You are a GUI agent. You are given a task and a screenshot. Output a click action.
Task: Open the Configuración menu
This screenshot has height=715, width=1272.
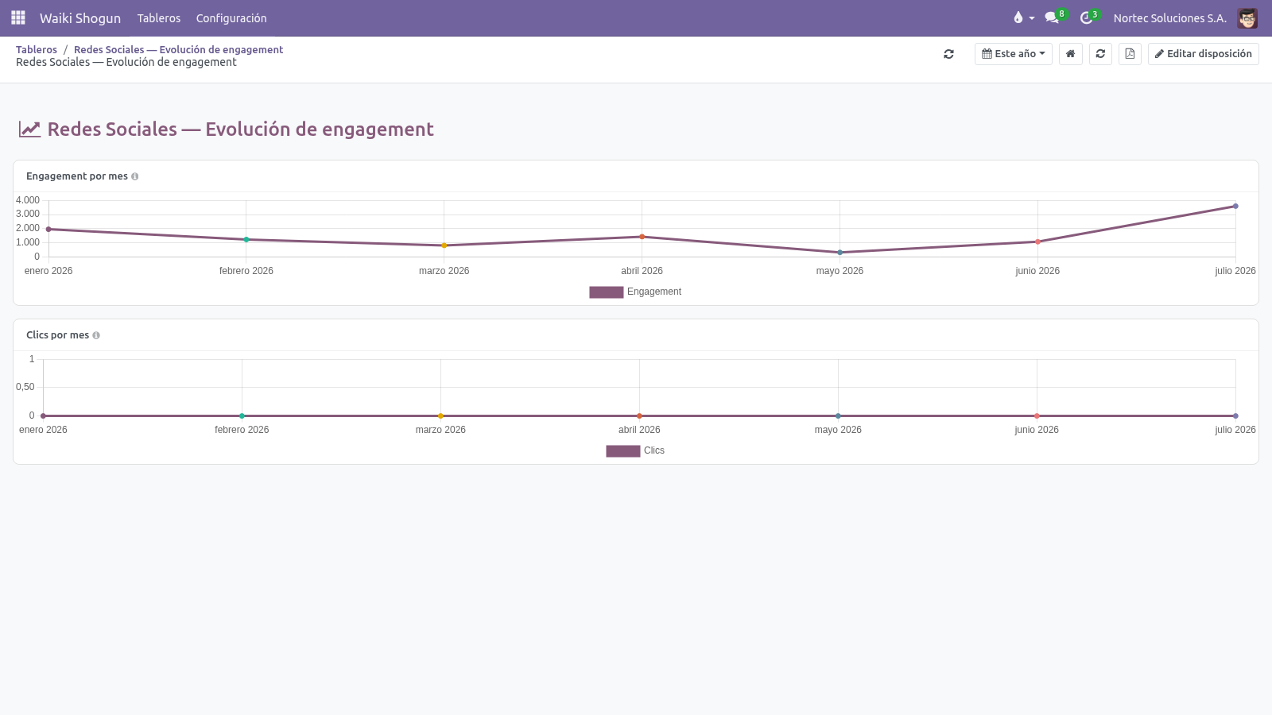click(x=231, y=17)
